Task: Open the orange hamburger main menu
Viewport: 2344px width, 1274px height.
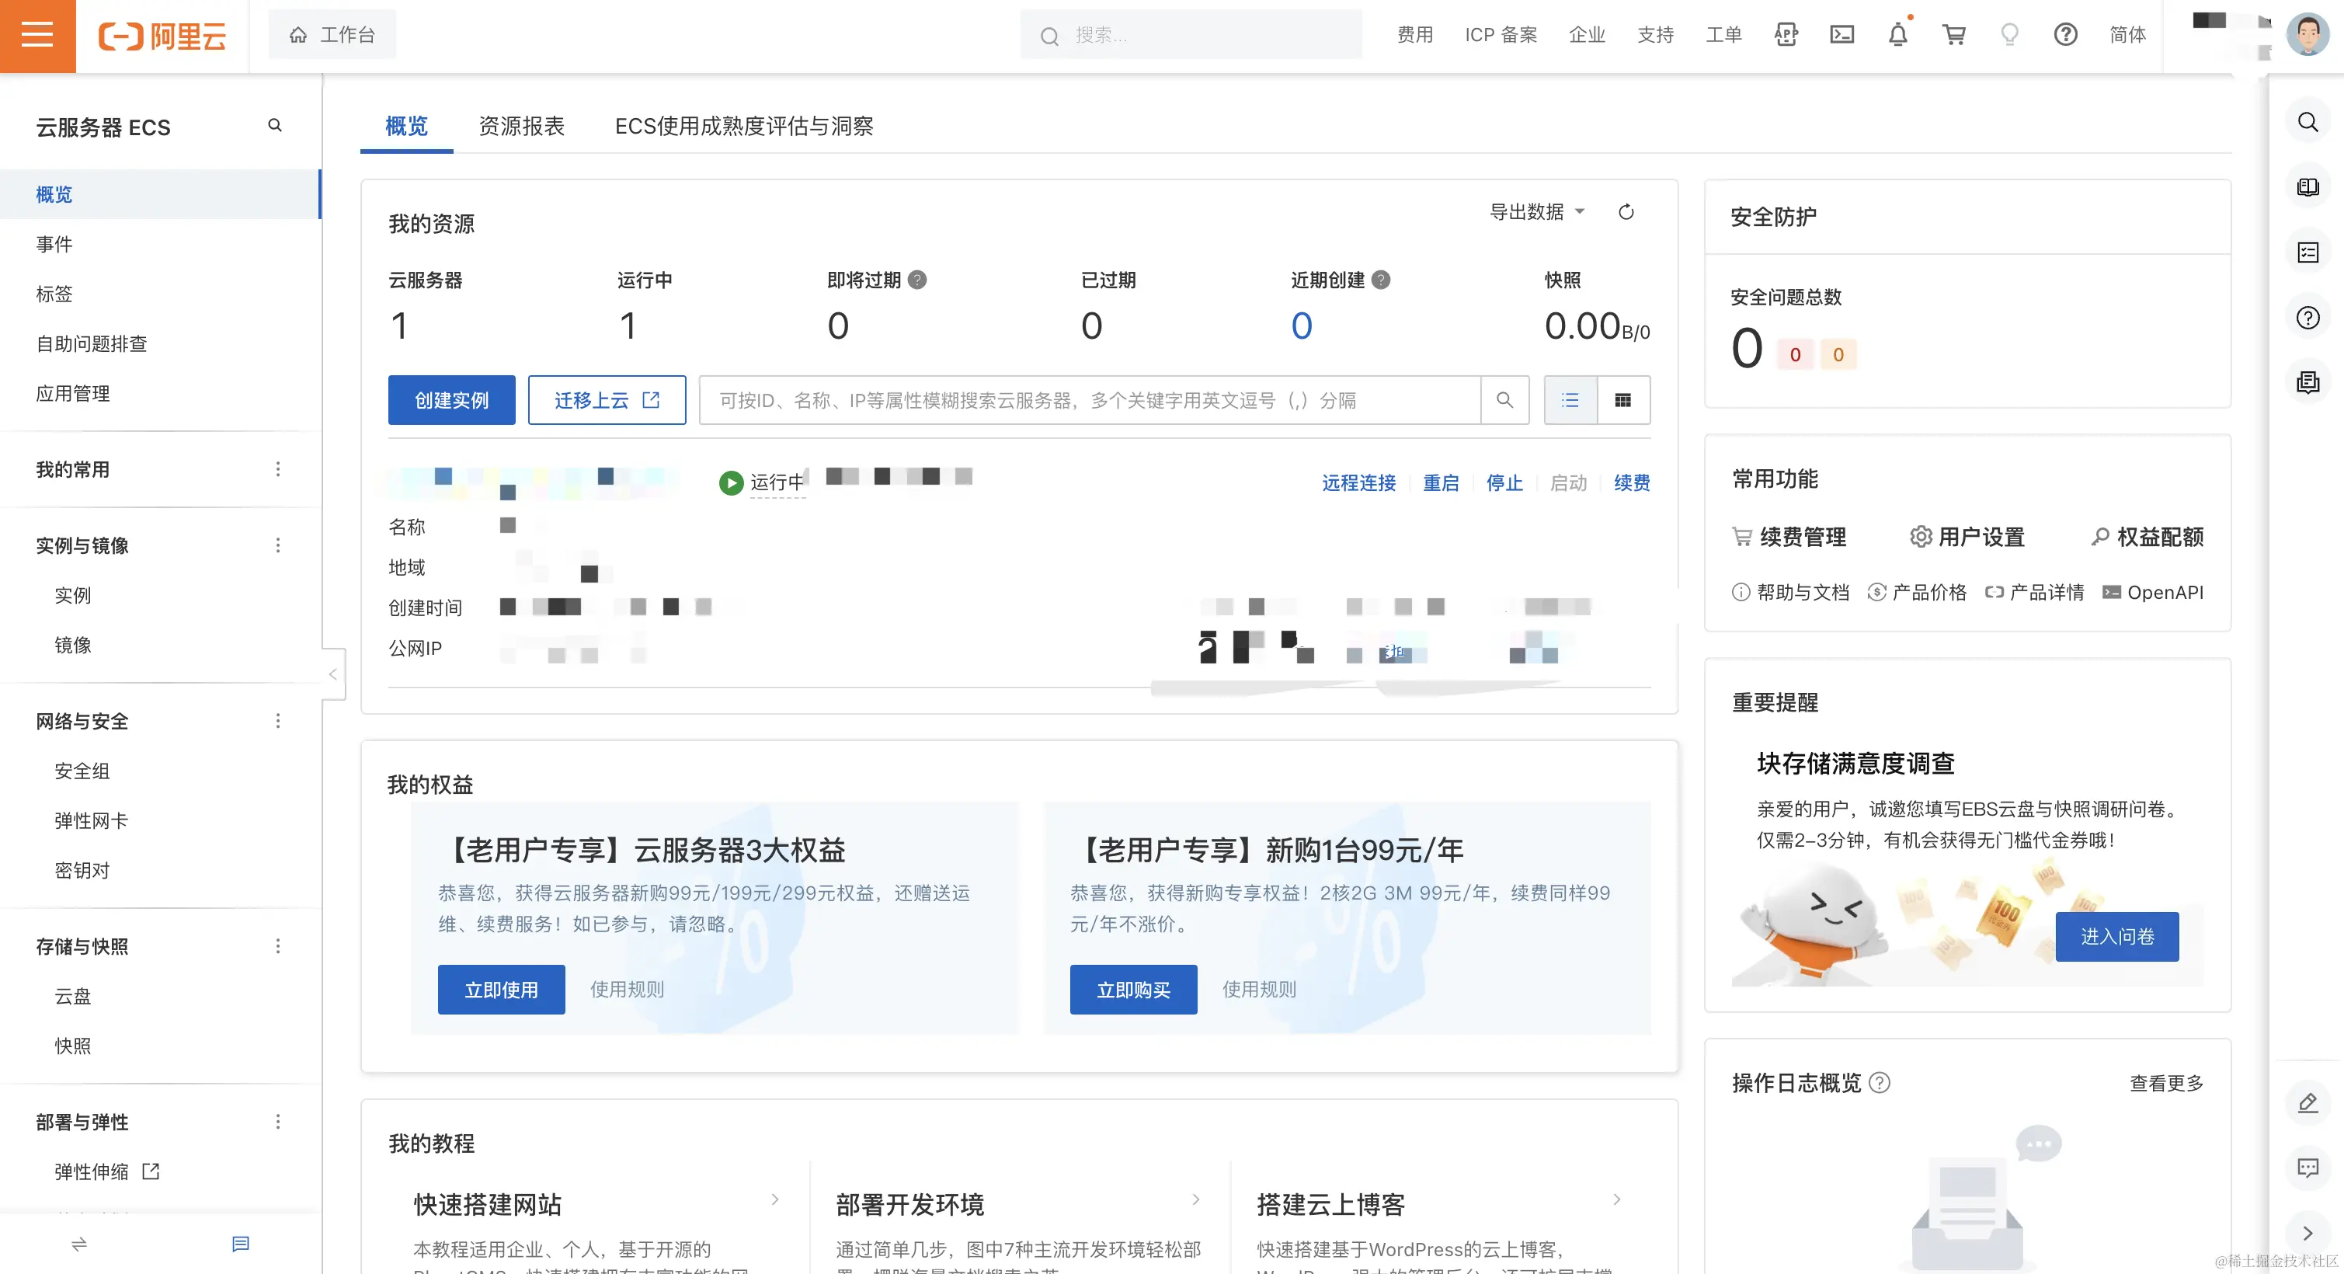Action: (x=37, y=36)
